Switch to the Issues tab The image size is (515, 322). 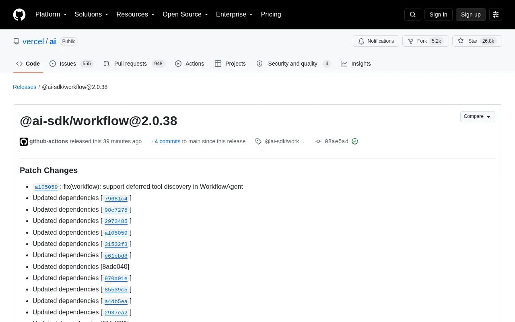72,64
